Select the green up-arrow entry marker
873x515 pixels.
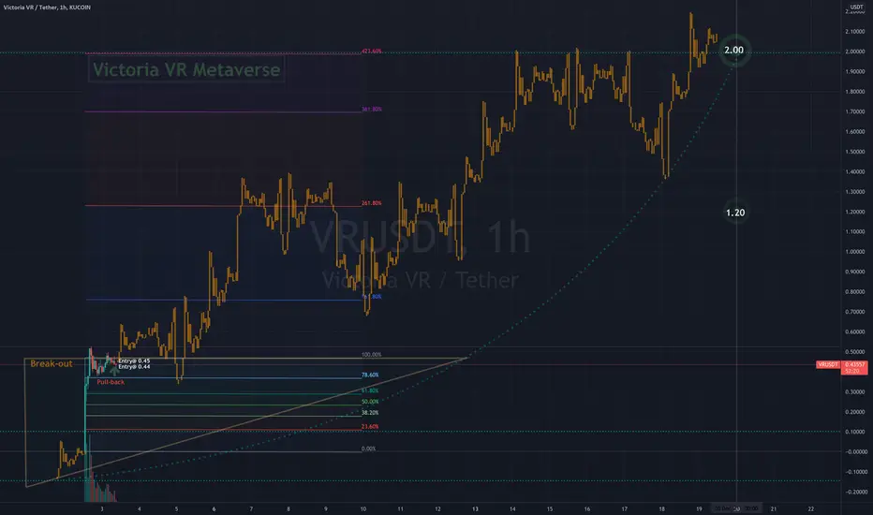click(114, 369)
